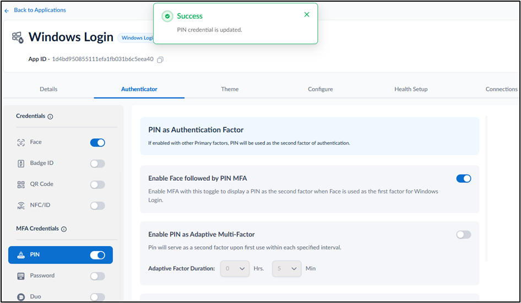Switch to the Theme tab
This screenshot has width=521, height=303.
click(x=230, y=89)
